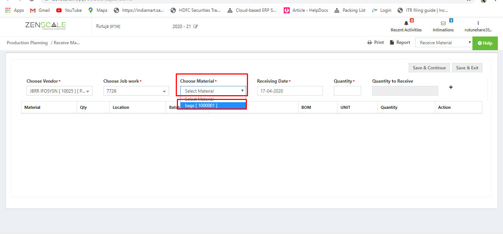This screenshot has height=235, width=503.
Task: Edit the financial year 2020 - 21 icon
Action: (196, 27)
